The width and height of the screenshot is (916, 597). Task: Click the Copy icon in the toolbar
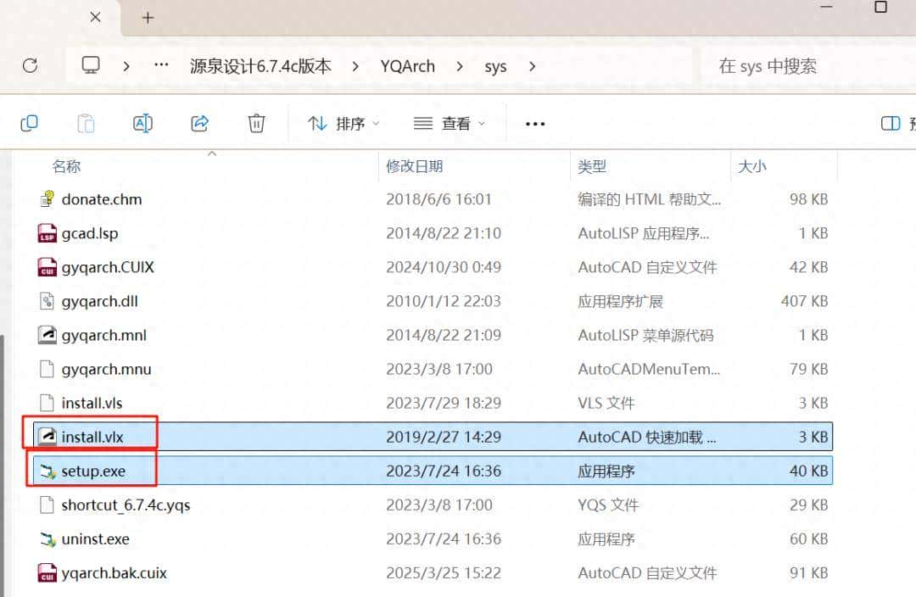pyautogui.click(x=30, y=123)
